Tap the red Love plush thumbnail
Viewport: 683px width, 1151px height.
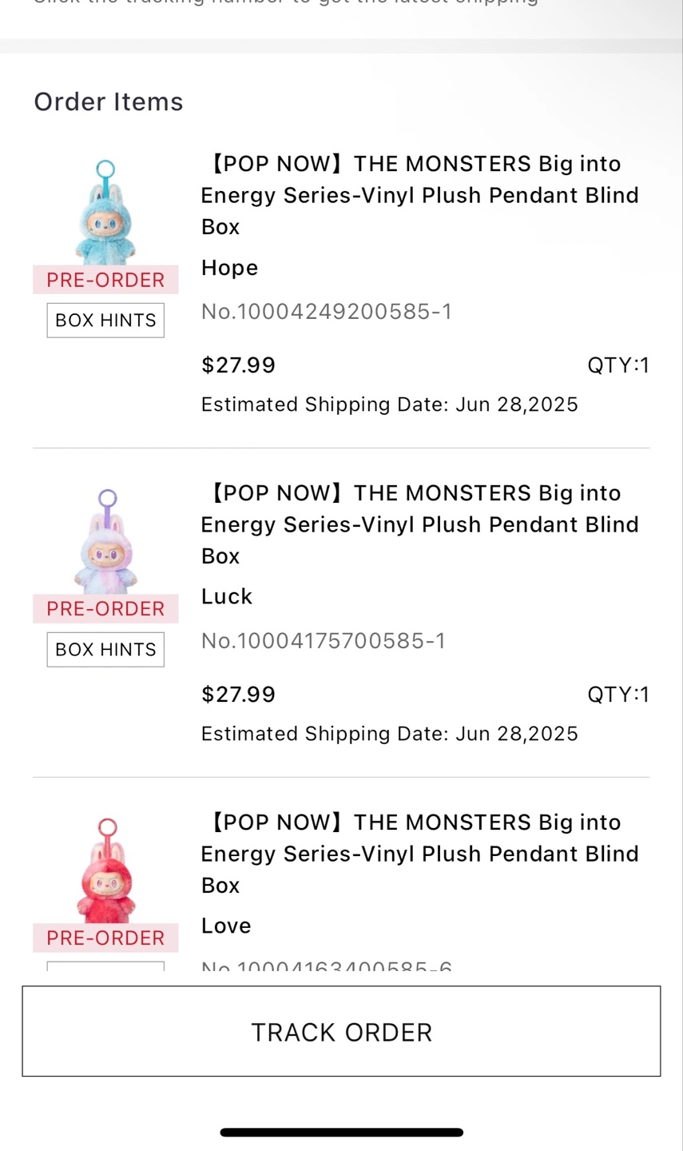point(105,873)
